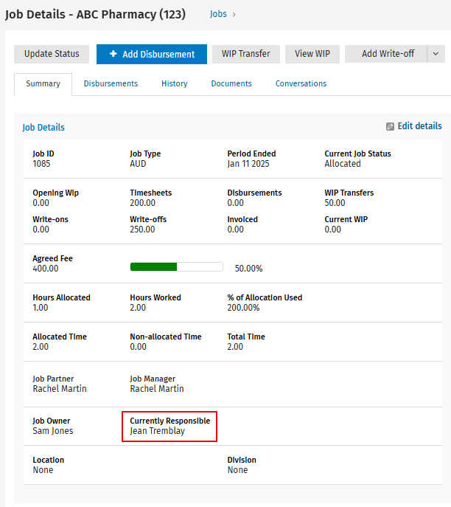Click the Update Status button
The height and width of the screenshot is (507, 451).
[x=52, y=54]
